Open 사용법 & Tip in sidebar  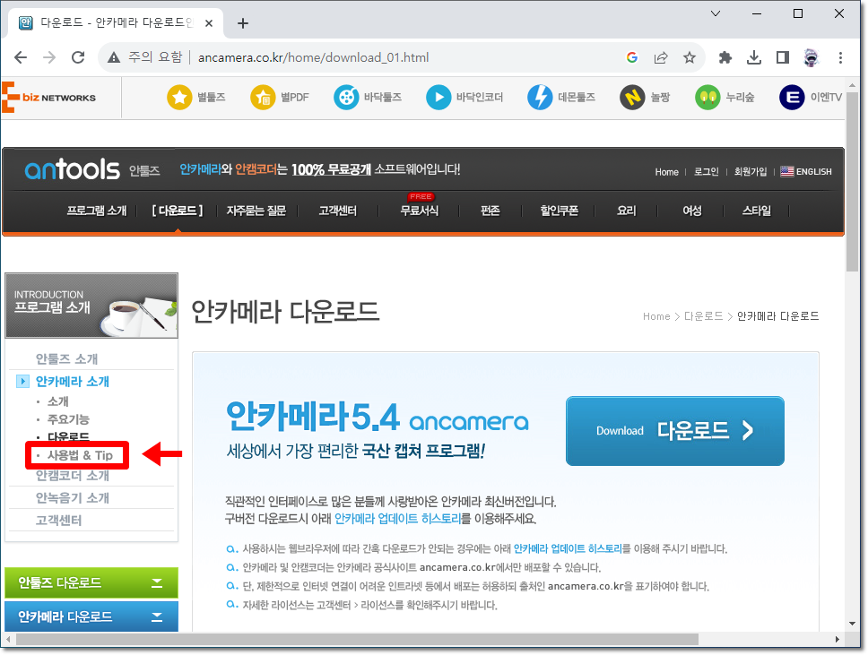[x=81, y=455]
